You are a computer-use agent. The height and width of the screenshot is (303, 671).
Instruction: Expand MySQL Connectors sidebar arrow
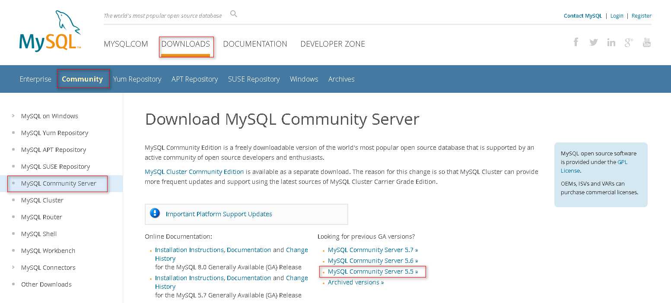click(x=13, y=267)
